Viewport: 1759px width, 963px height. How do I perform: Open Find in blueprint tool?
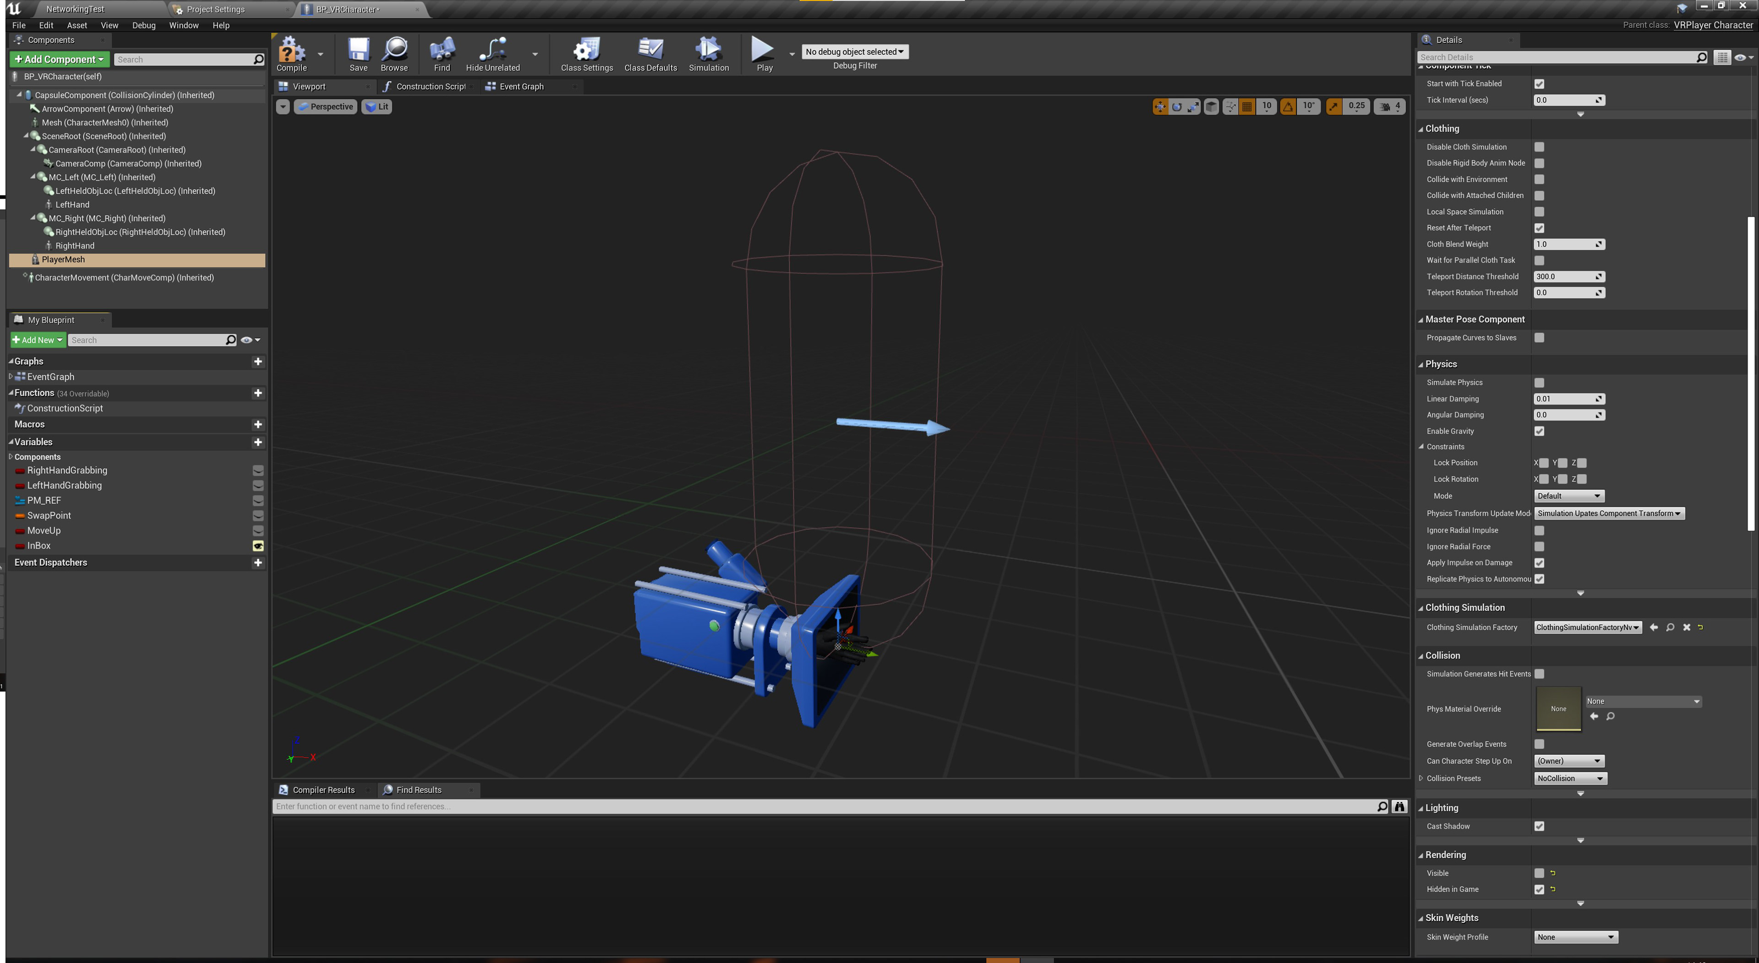point(442,53)
